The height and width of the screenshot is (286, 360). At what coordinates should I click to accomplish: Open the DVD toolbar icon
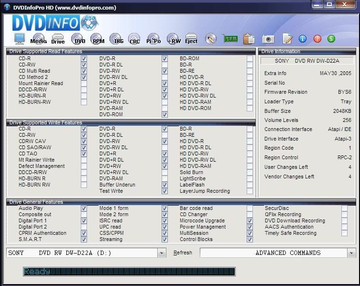point(77,39)
